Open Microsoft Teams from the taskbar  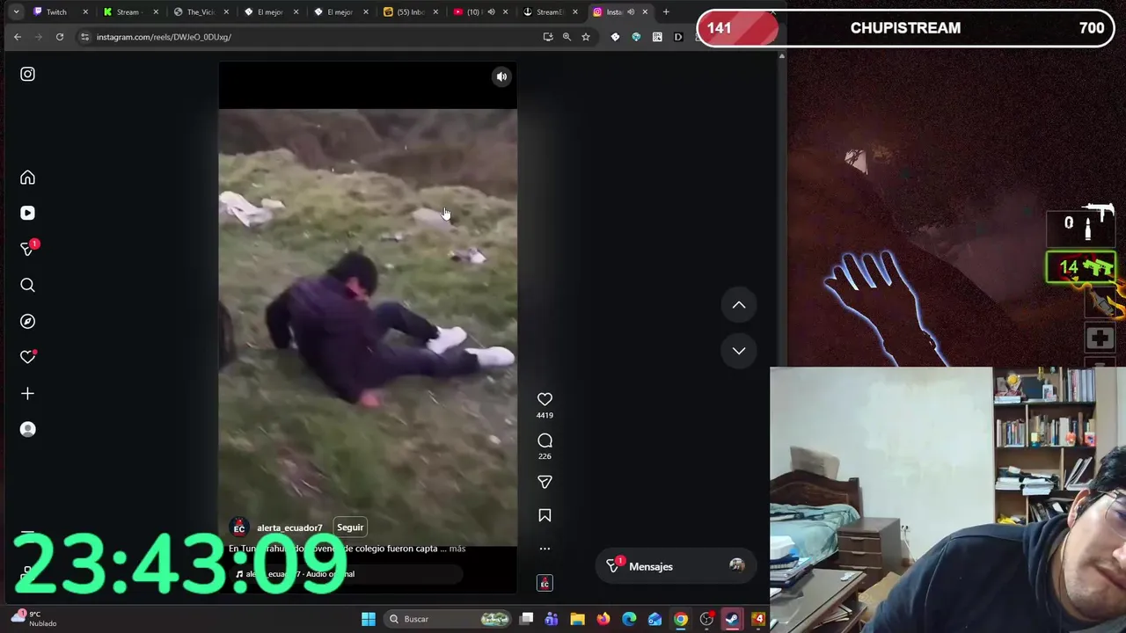(552, 619)
